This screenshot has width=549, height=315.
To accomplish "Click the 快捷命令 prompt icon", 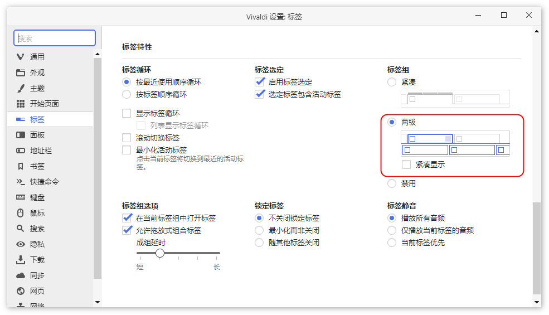I will click(20, 182).
